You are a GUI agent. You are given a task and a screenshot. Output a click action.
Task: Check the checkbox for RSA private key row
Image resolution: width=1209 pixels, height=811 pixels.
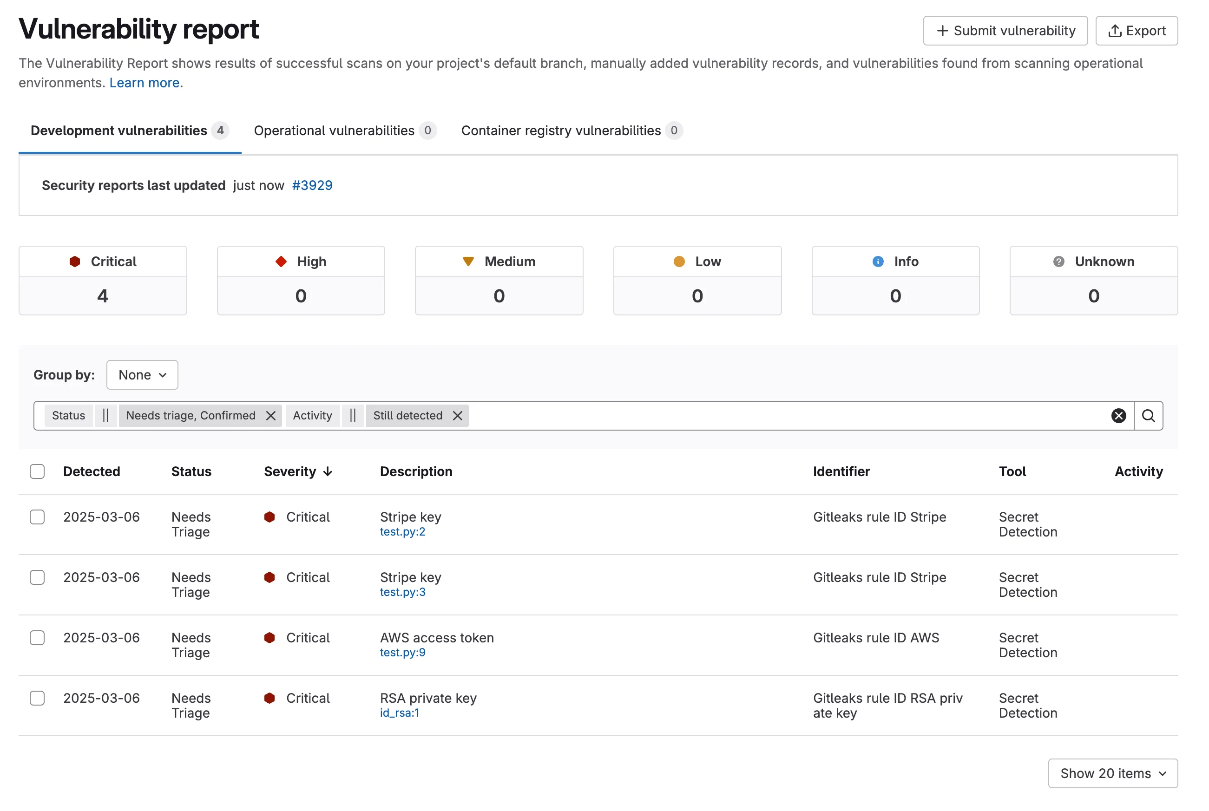click(x=37, y=698)
